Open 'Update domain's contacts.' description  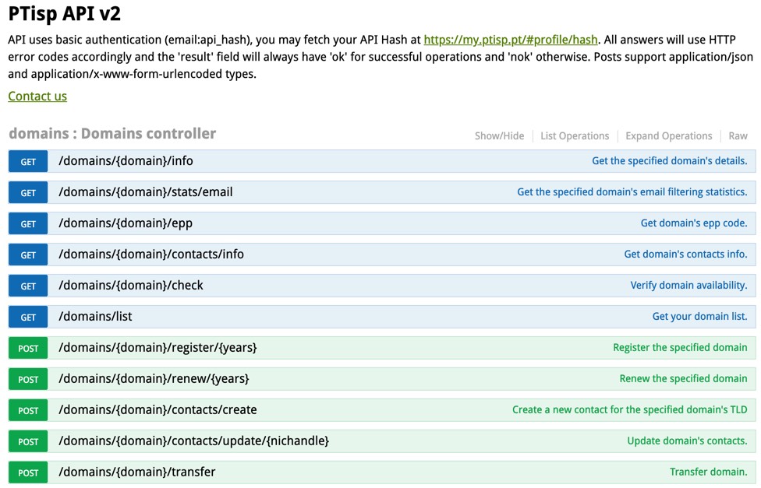click(687, 441)
